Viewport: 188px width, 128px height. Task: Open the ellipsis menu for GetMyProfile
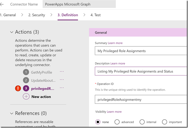click(x=62, y=72)
